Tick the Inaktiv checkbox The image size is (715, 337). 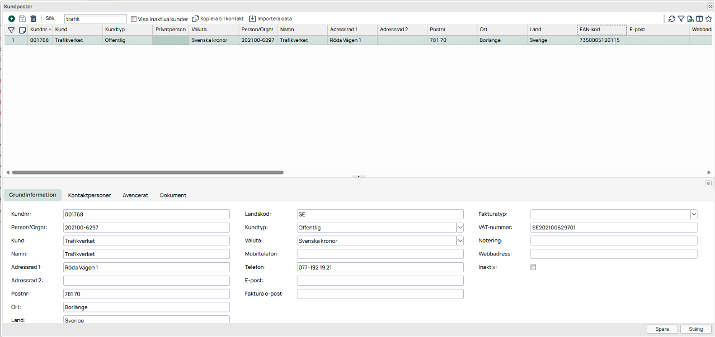click(533, 267)
